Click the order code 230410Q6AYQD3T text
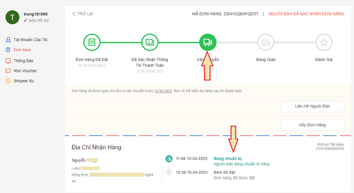Screen dimensions: 354x193 (x=241, y=14)
